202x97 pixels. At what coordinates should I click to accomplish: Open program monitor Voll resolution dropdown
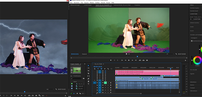[50, 89]
